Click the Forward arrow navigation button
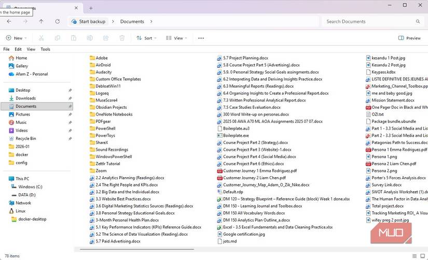 (25, 21)
